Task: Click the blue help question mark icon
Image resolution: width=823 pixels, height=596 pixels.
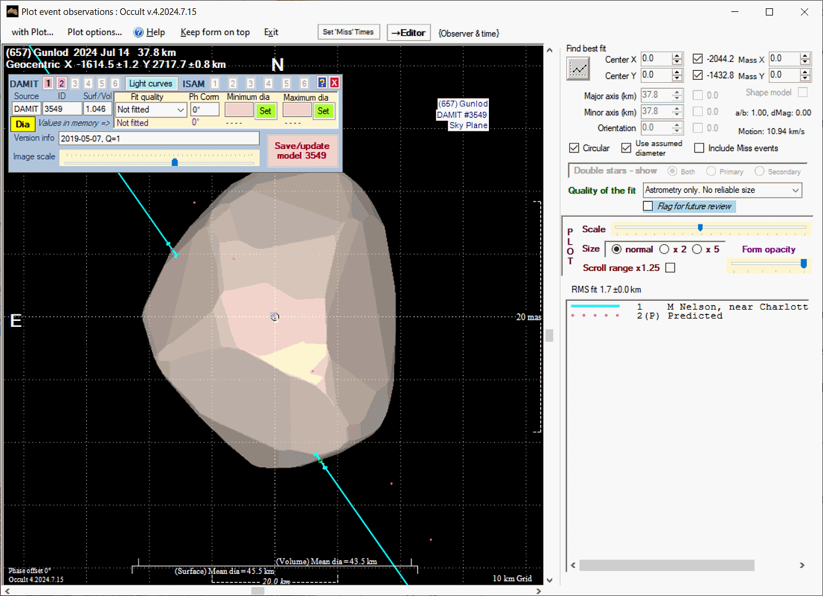Action: tap(322, 83)
